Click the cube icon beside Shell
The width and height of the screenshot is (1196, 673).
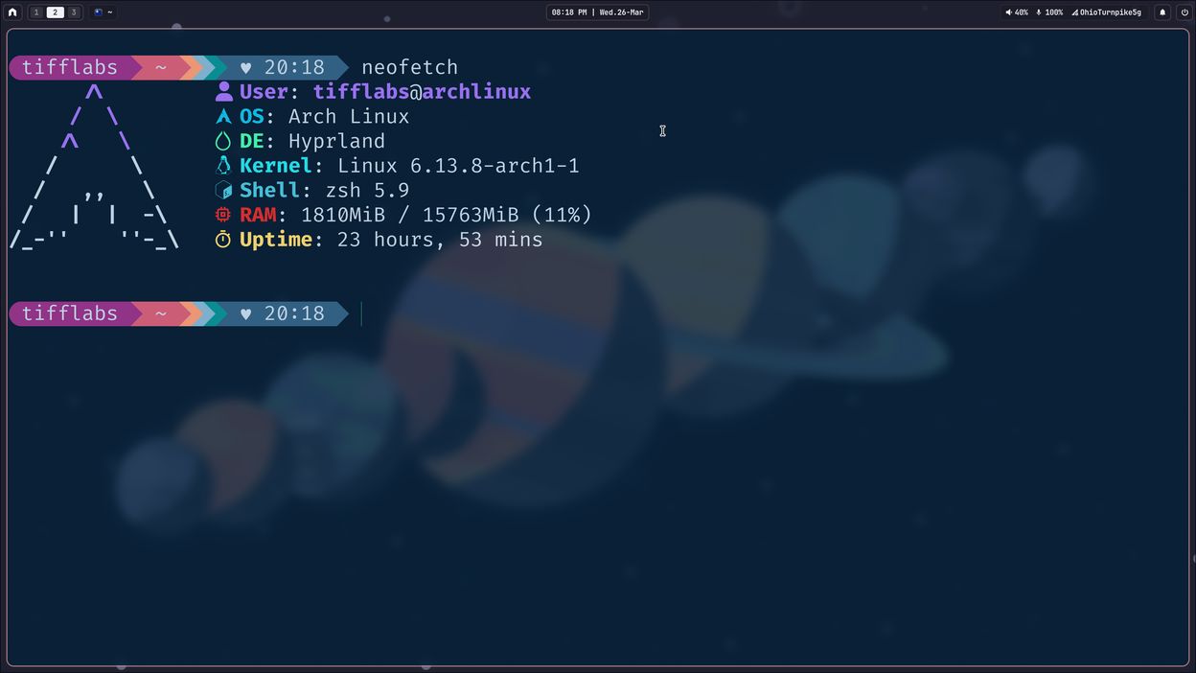[223, 190]
